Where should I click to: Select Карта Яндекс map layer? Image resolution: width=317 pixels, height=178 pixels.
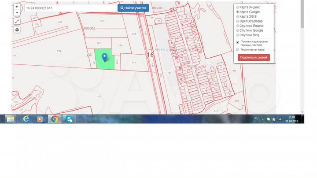click(238, 7)
